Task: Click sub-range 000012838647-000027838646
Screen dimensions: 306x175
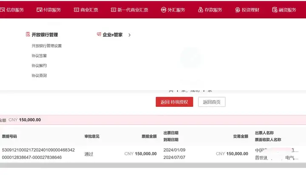Action: 32,157
